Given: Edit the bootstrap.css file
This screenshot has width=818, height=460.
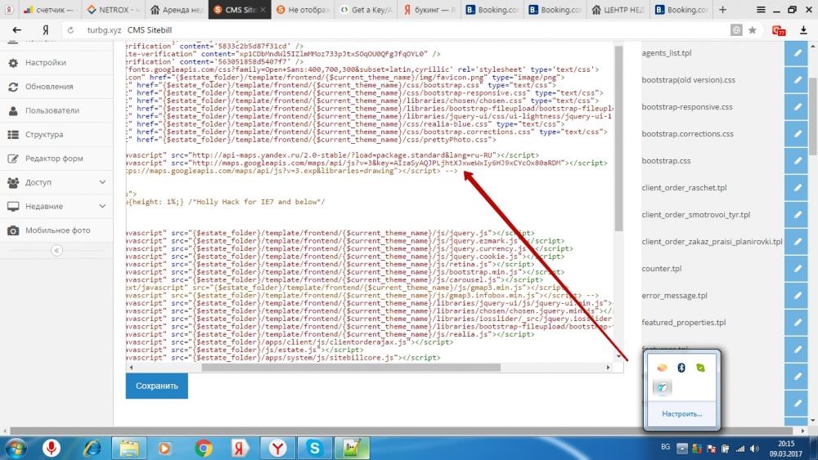Looking at the screenshot, I should coord(796,160).
